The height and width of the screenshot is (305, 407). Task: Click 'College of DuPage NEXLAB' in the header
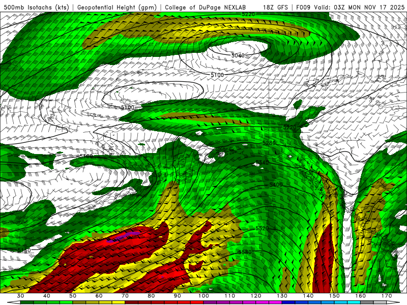205,7
